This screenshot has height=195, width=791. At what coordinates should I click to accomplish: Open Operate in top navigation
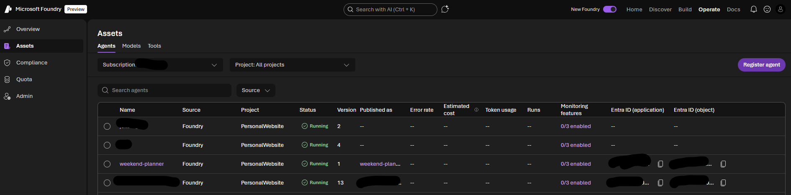point(709,9)
